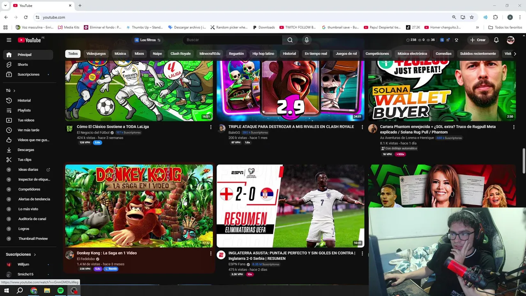Open options menu for INGLATERRA ASUSTA video

point(362,254)
